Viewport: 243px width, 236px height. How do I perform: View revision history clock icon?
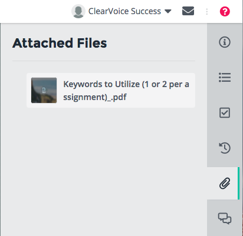(225, 148)
